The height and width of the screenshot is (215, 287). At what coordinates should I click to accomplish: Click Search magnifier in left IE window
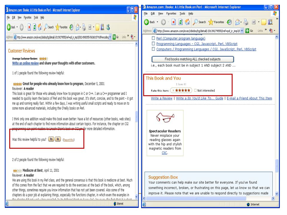(x=46, y=27)
